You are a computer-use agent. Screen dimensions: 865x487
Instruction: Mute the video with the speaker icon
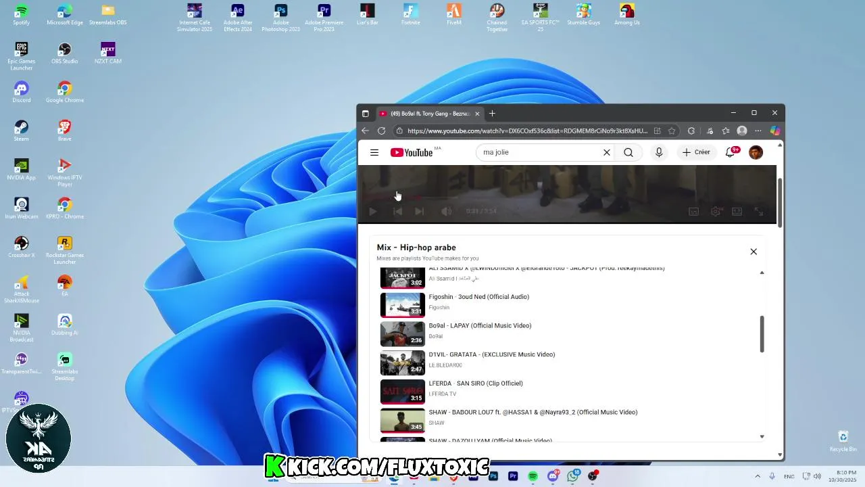(446, 212)
